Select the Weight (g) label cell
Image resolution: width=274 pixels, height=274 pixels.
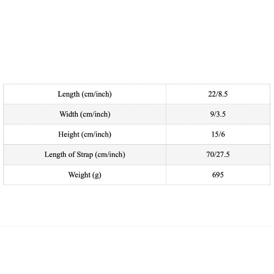[85, 175]
